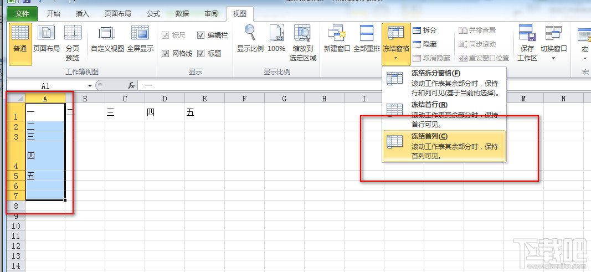The width and height of the screenshot is (591, 272).
Task: Select column C header
Action: [125, 98]
